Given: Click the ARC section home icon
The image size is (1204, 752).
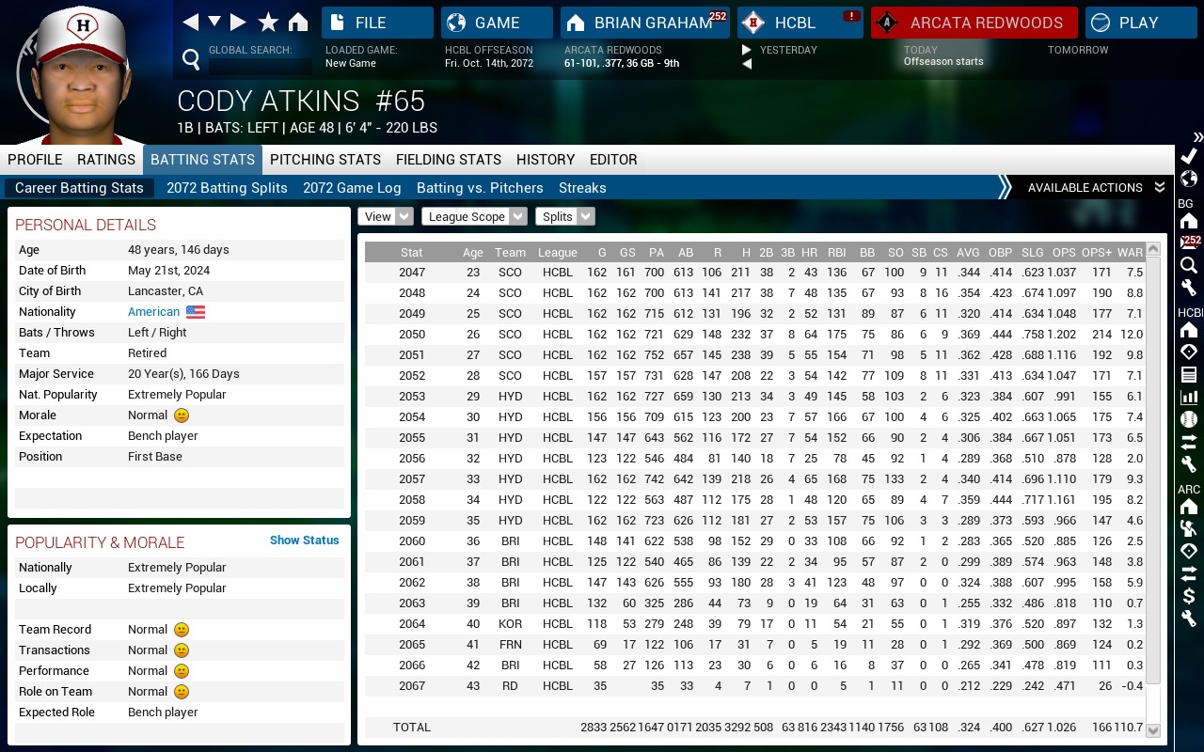Looking at the screenshot, I should pyautogui.click(x=1189, y=506).
